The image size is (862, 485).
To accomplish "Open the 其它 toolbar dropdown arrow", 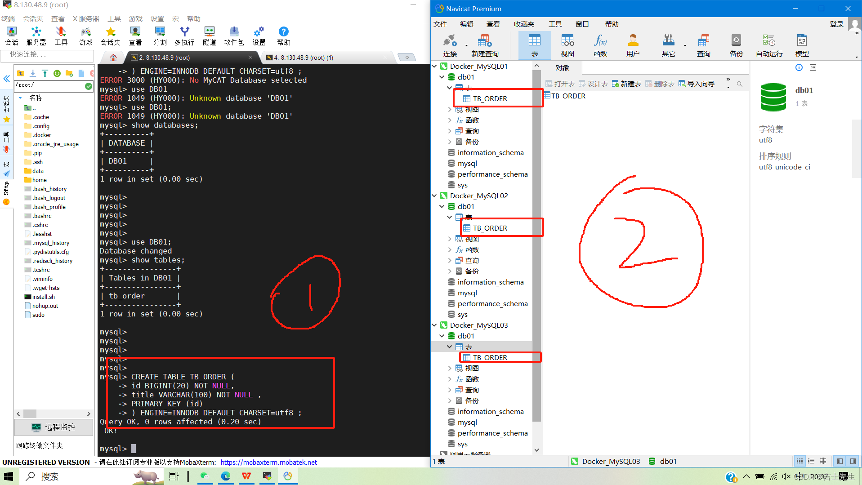I will click(685, 45).
